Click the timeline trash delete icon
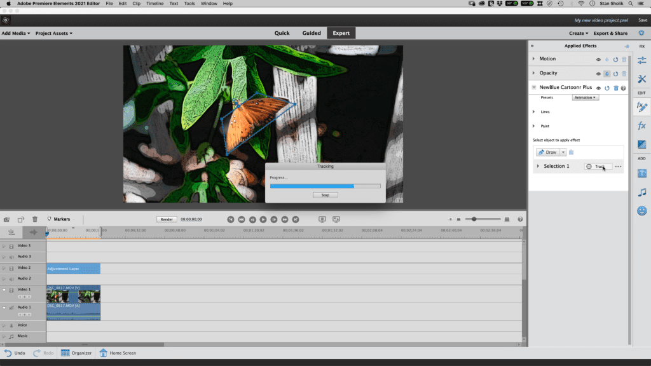Viewport: 651px width, 366px height. [35, 219]
